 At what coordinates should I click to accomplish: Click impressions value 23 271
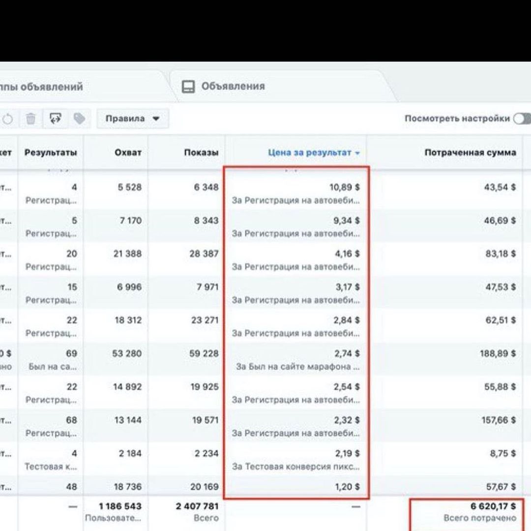point(205,320)
